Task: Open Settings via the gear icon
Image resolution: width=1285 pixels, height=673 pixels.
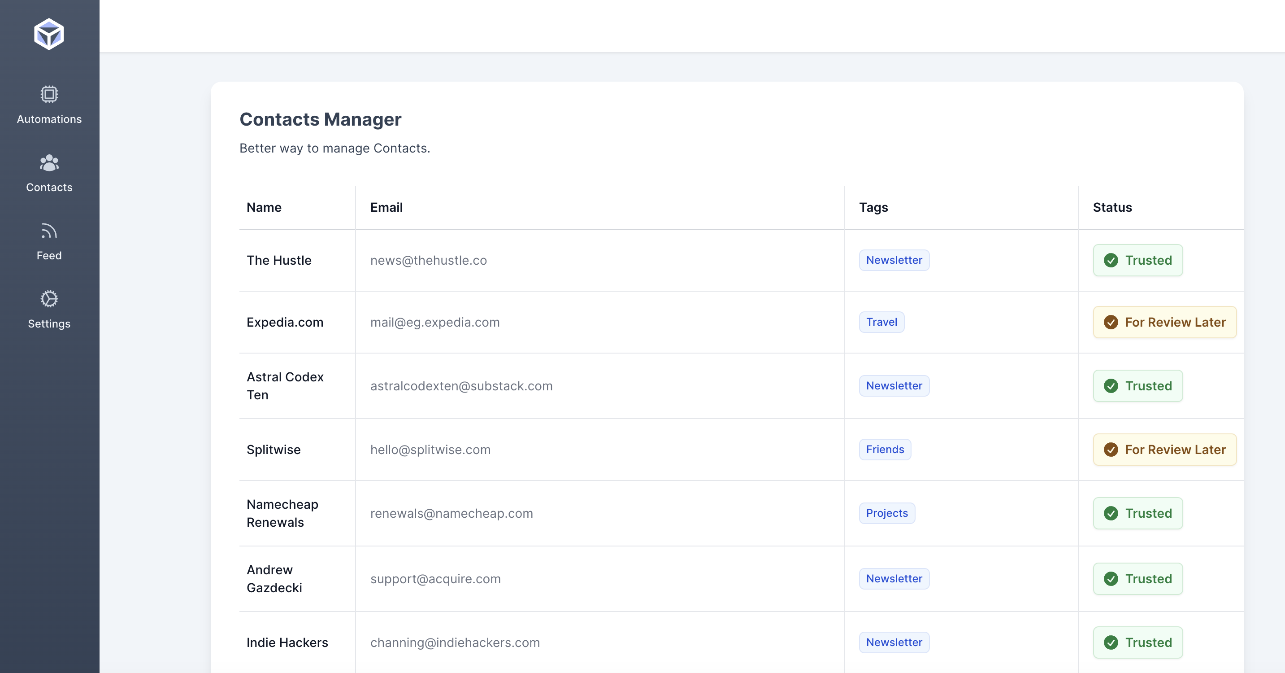Action: pyautogui.click(x=49, y=299)
